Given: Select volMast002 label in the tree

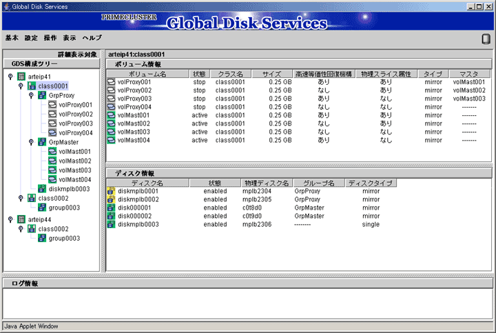Looking at the screenshot, I should point(75,161).
